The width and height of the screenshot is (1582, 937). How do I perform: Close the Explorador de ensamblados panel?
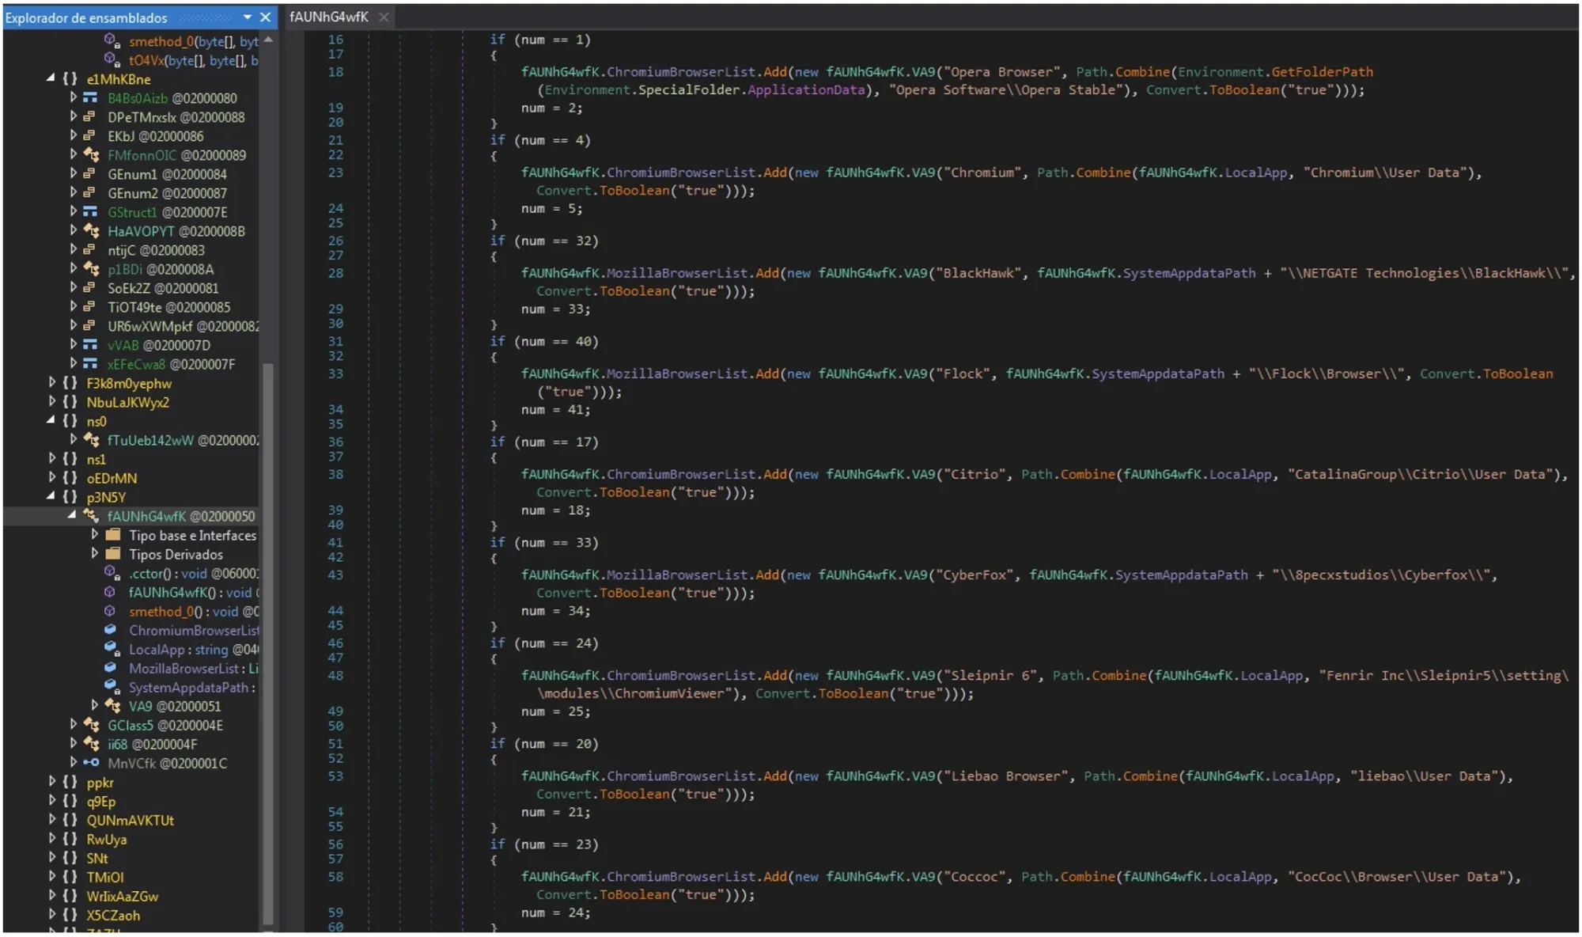[265, 17]
